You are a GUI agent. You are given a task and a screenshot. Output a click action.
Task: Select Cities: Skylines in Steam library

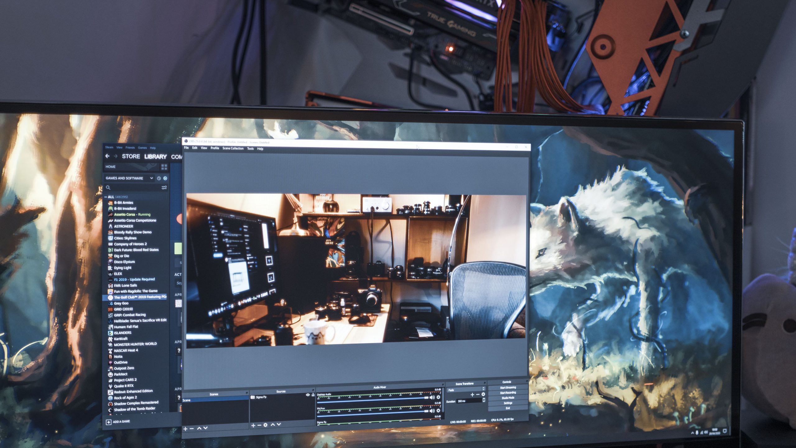(x=125, y=238)
